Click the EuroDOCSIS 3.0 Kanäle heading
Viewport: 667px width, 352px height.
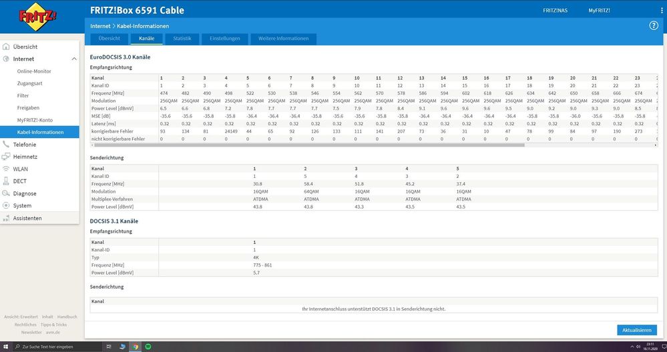(120, 57)
